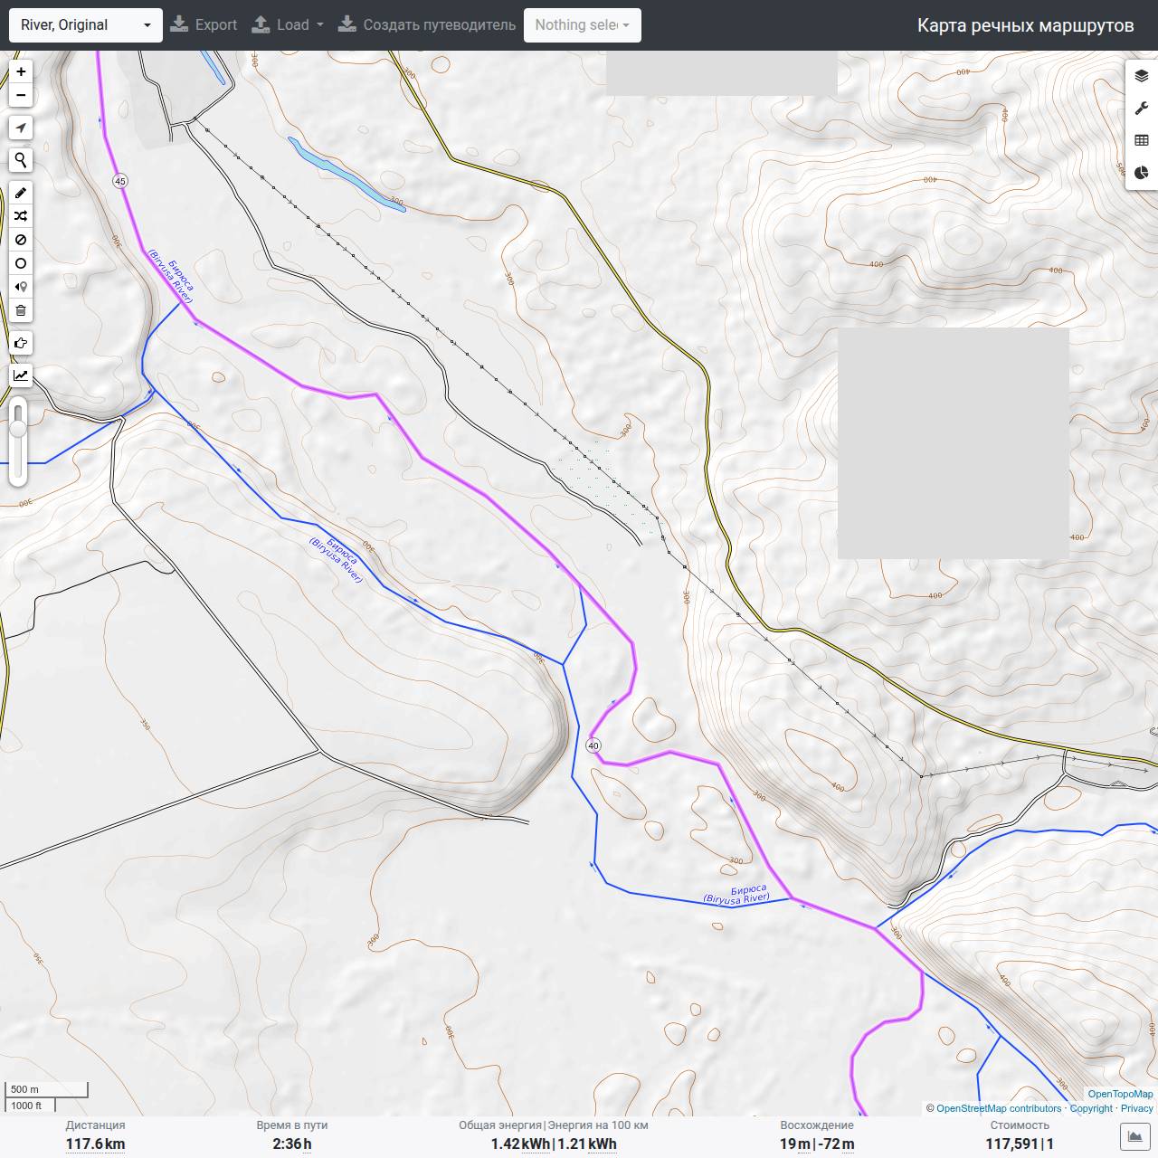This screenshot has width=1158, height=1158.
Task: Open the map search magnifier tool
Action: [x=21, y=160]
